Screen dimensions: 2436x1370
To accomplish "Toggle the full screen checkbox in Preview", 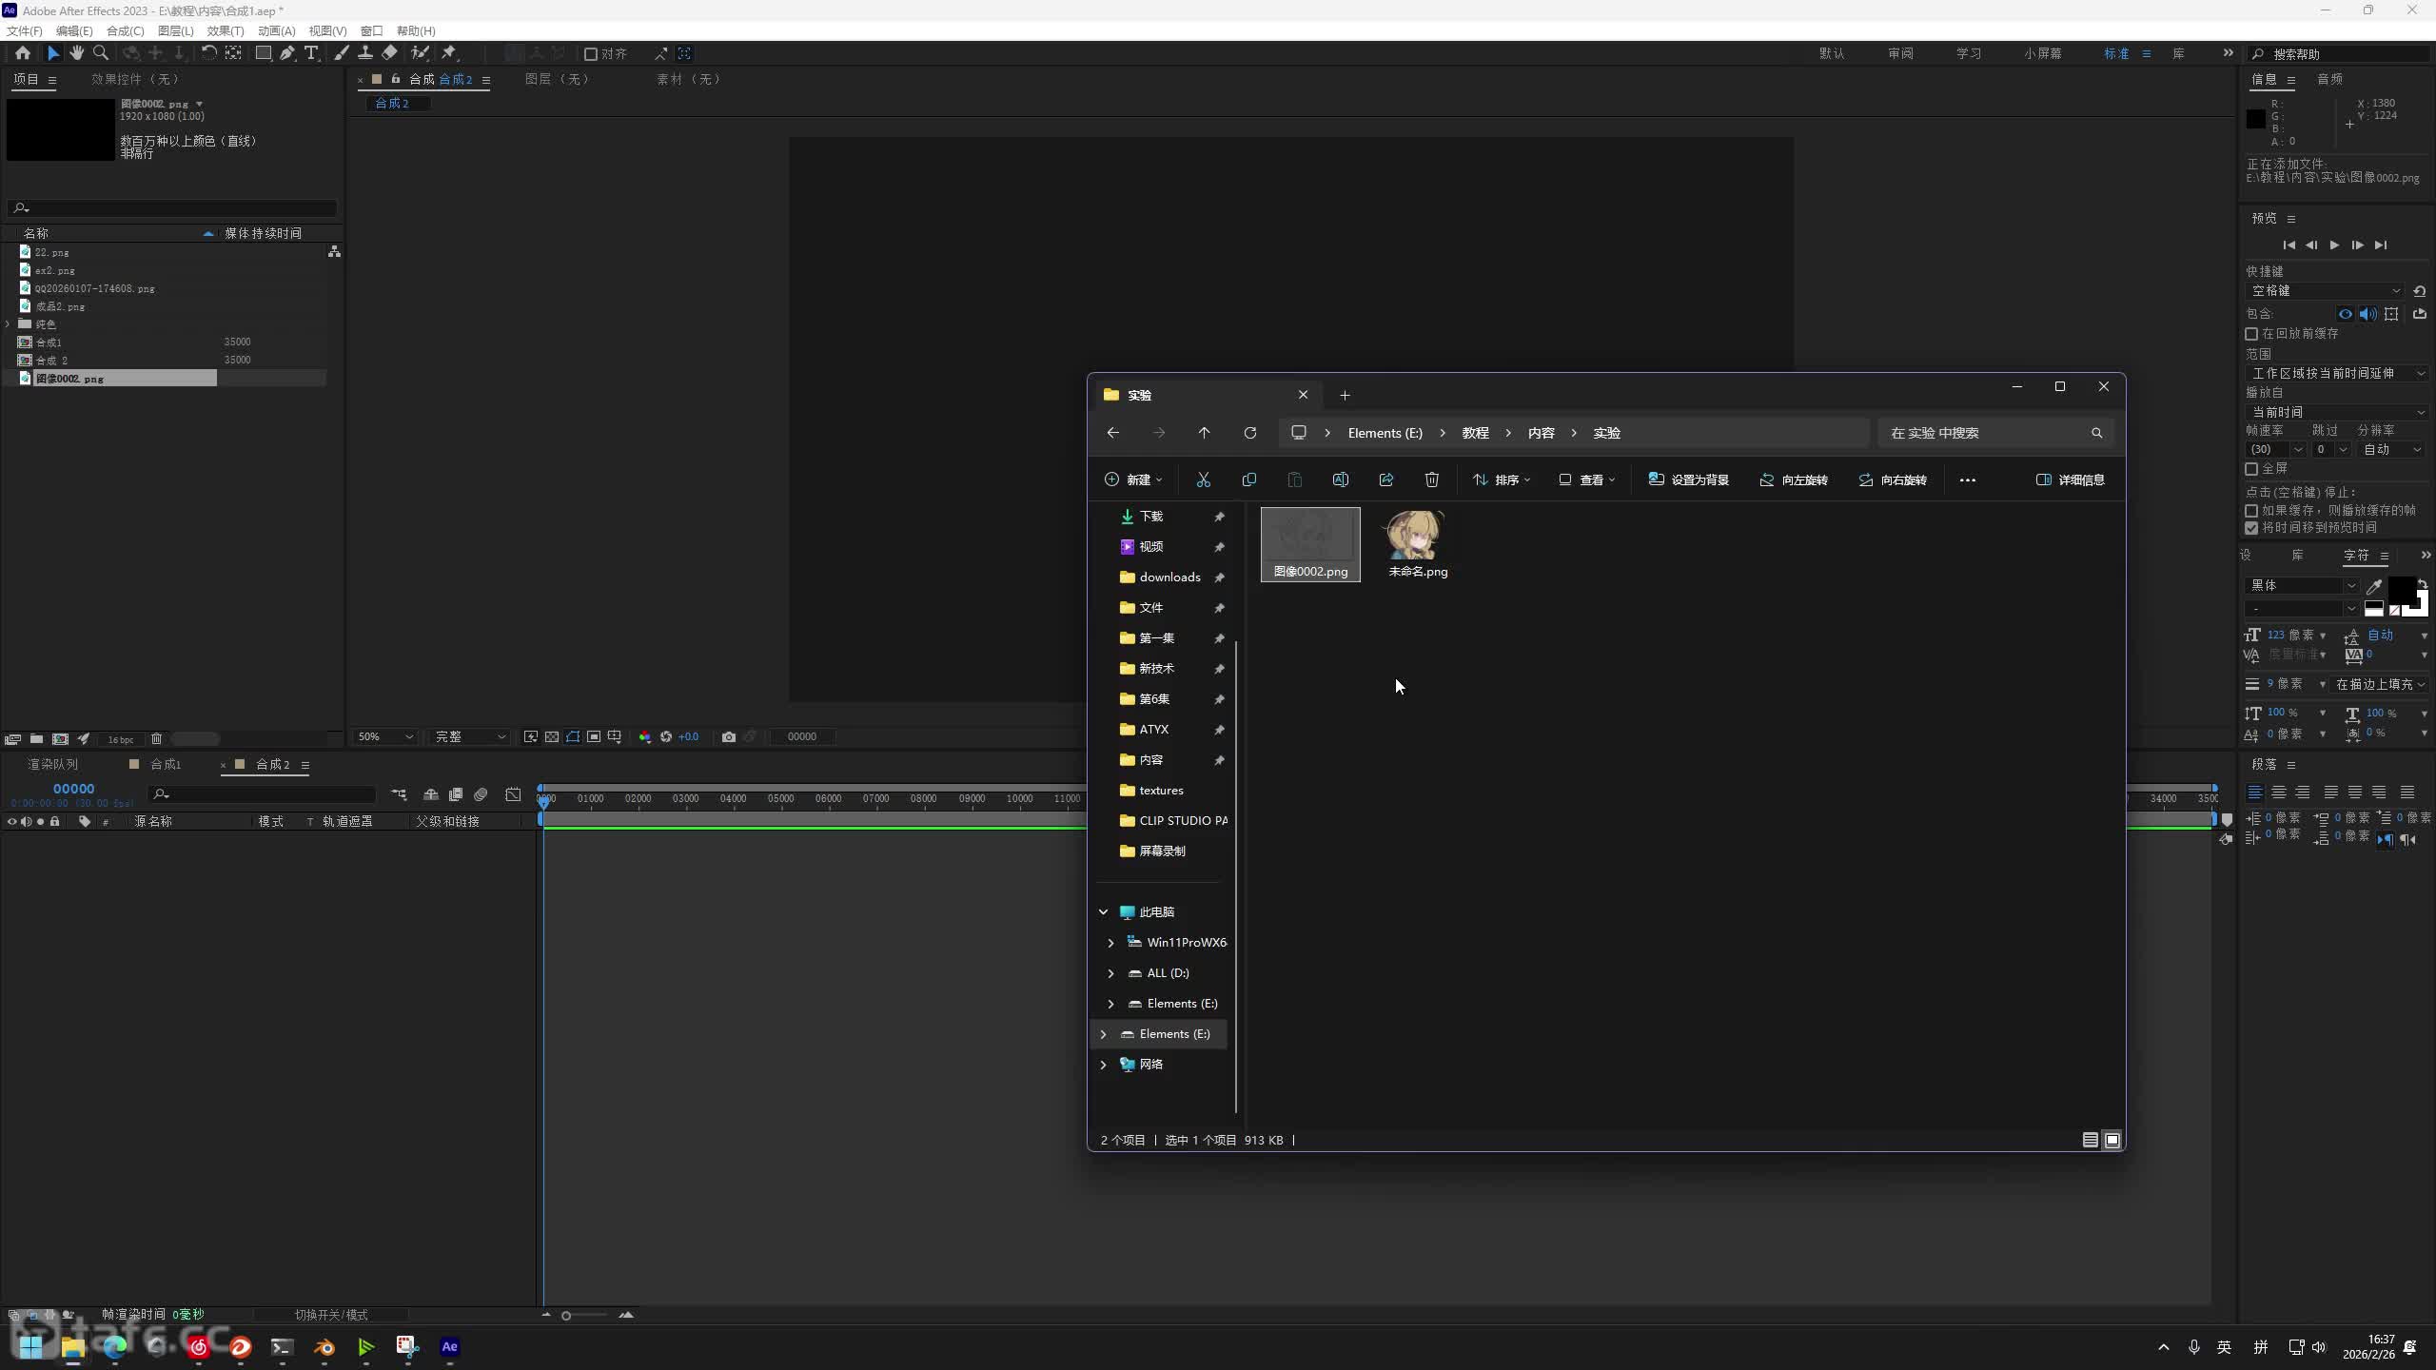I will click(2251, 469).
